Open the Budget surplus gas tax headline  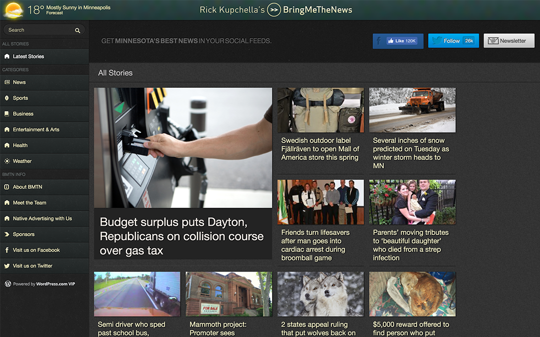[x=181, y=236]
